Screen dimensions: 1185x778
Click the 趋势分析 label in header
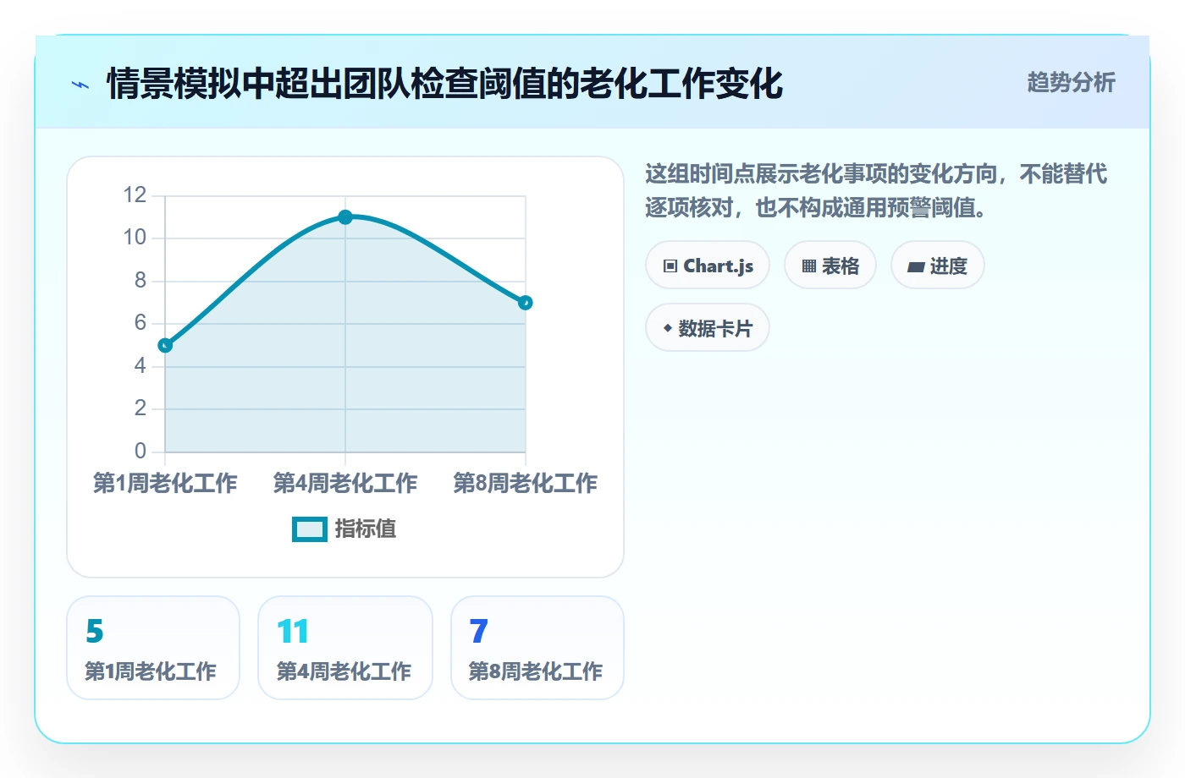(1072, 82)
